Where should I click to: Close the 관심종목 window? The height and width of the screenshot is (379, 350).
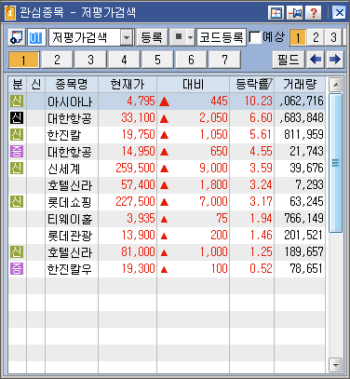coord(339,13)
